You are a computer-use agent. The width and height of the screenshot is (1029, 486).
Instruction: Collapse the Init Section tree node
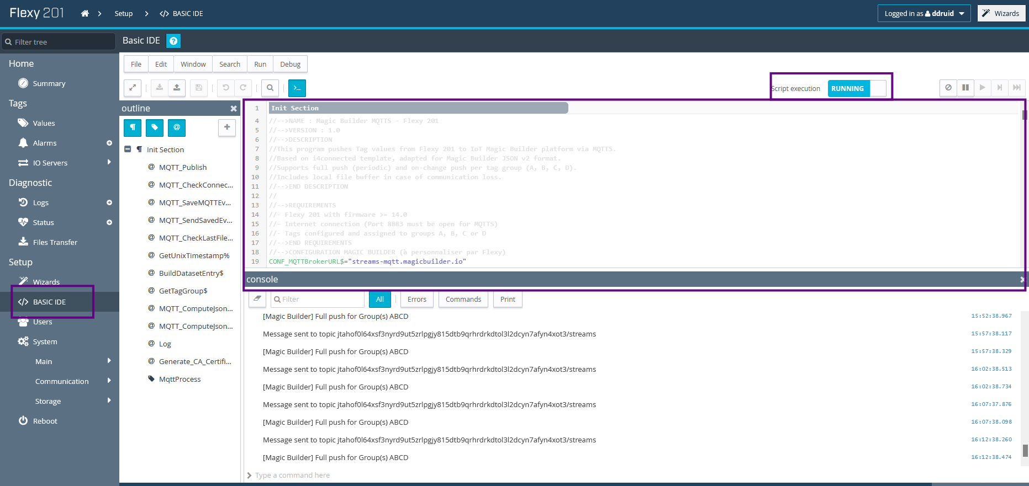128,149
